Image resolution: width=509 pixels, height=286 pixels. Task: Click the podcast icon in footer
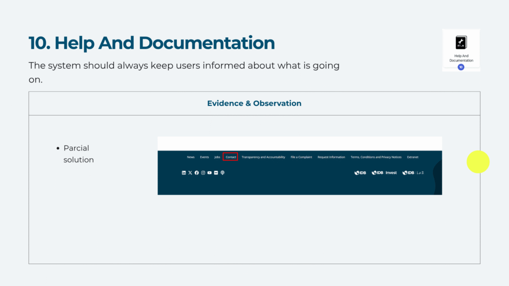click(x=223, y=173)
